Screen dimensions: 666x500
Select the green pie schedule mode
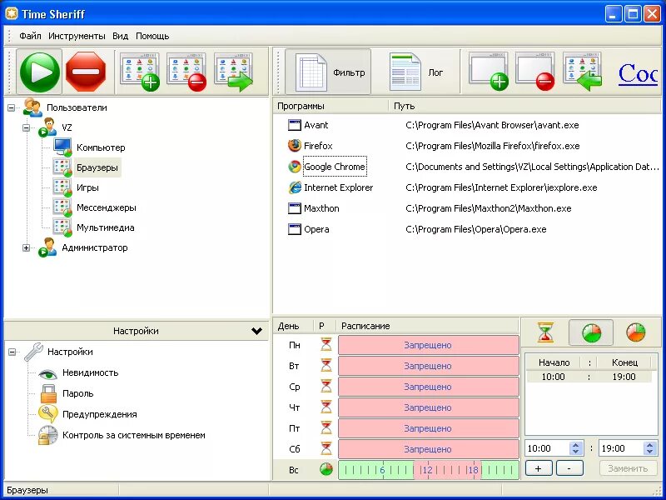[591, 332]
